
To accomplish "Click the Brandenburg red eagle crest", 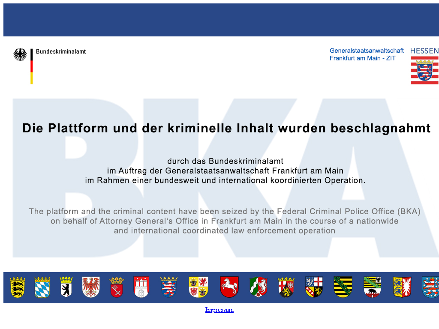I will click(91, 287).
